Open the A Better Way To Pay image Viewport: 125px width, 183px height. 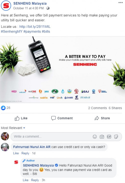tap(62, 69)
